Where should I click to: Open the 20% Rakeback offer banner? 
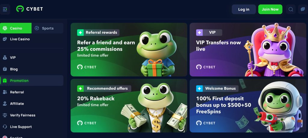pyautogui.click(x=129, y=106)
